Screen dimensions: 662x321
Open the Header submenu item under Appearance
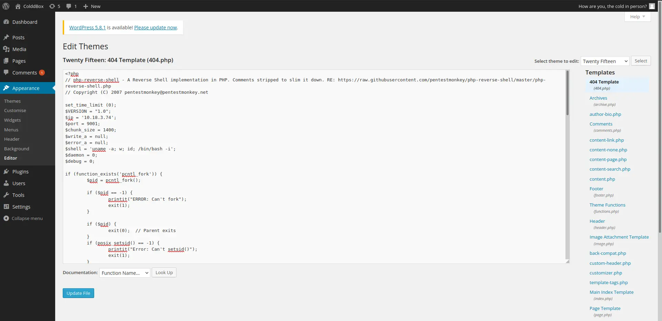12,139
